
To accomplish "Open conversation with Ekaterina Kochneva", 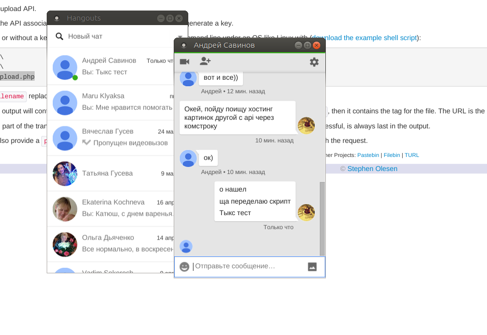I will pos(110,209).
